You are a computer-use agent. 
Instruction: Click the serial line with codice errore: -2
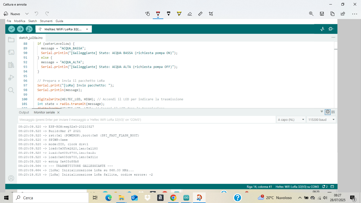[x=85, y=175]
